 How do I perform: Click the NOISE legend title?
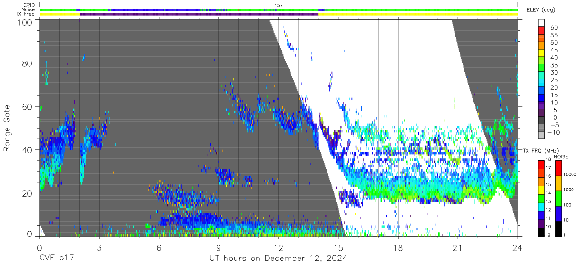561,156
